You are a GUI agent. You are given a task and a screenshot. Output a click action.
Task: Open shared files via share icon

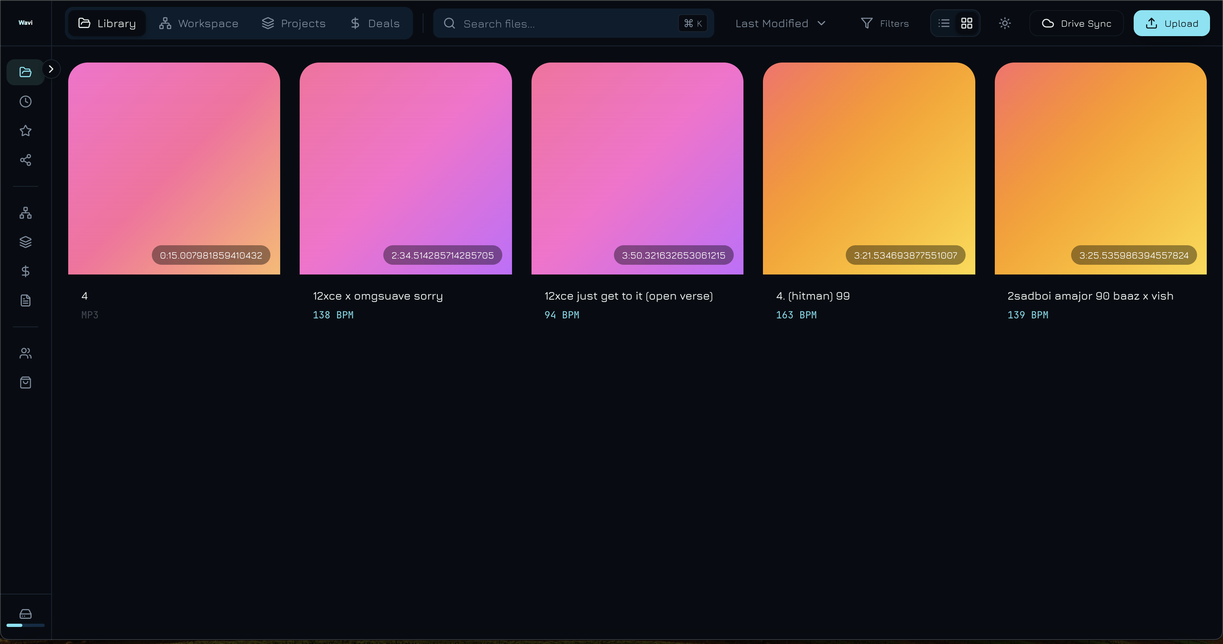pos(25,160)
